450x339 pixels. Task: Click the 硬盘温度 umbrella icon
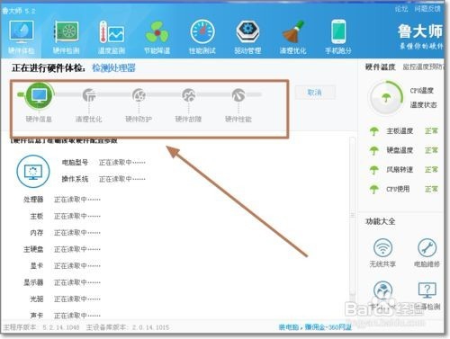[373, 150]
